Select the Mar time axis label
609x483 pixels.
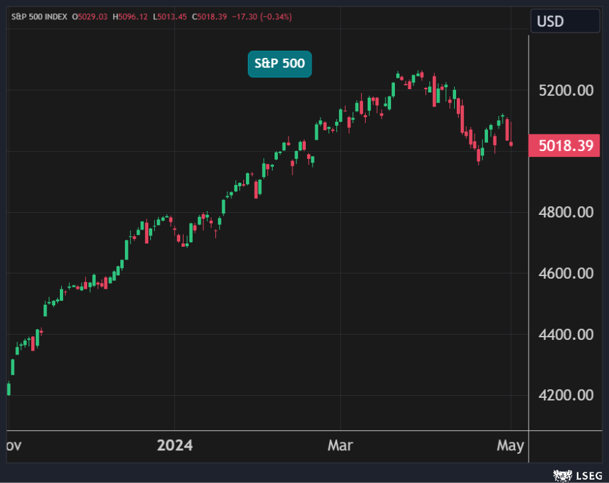[x=340, y=445]
